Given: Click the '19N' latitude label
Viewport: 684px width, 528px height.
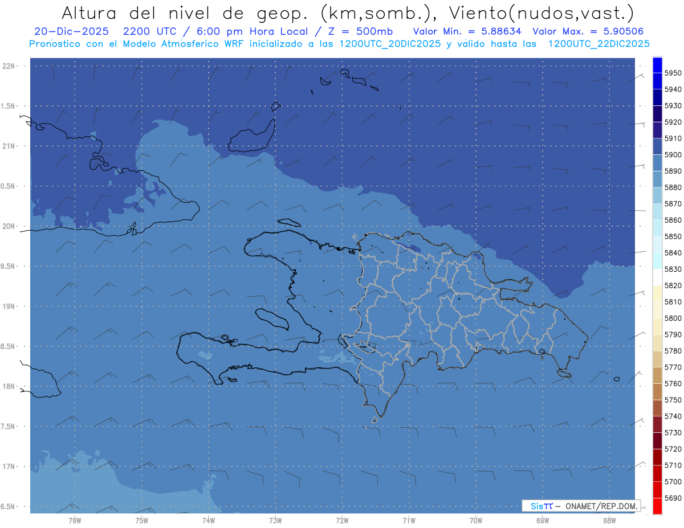Looking at the screenshot, I should tap(9, 306).
